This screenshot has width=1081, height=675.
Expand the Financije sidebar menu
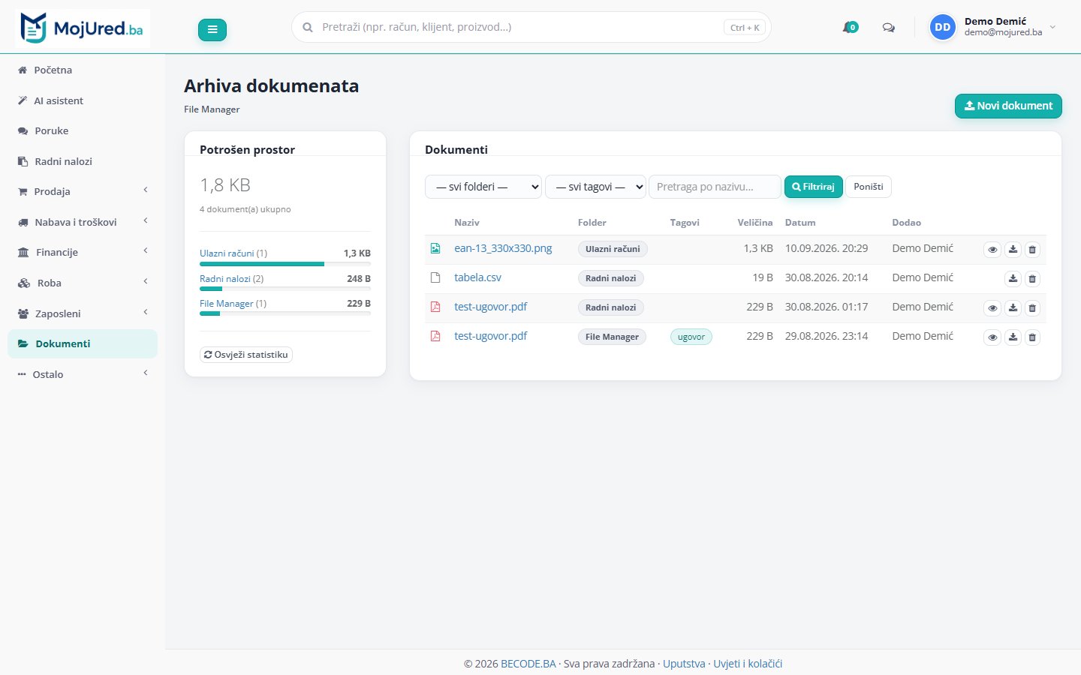(83, 252)
